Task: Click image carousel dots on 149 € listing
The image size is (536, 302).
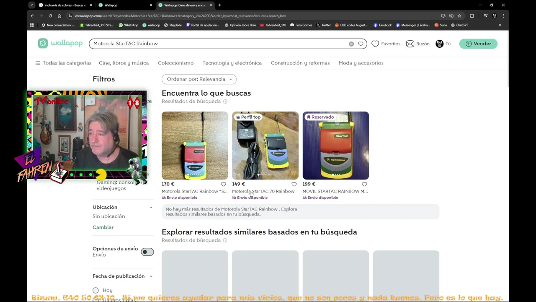Action: (x=265, y=174)
